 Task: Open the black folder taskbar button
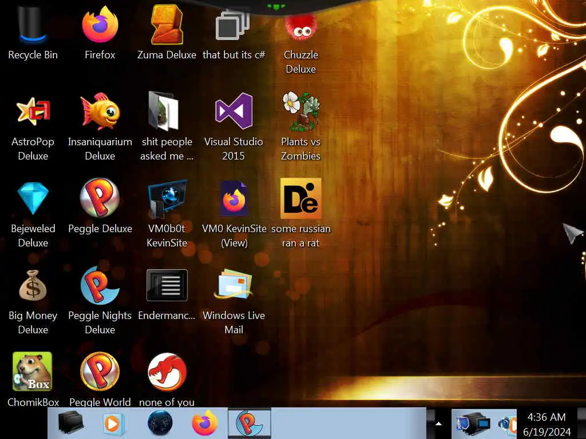[70, 423]
